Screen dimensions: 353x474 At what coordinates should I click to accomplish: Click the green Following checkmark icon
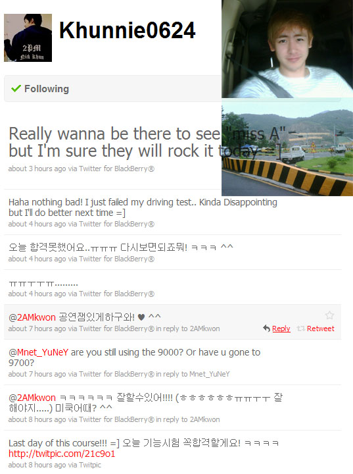click(16, 89)
